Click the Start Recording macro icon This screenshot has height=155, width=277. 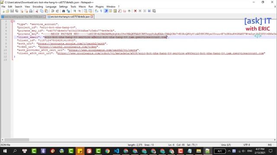(135, 11)
